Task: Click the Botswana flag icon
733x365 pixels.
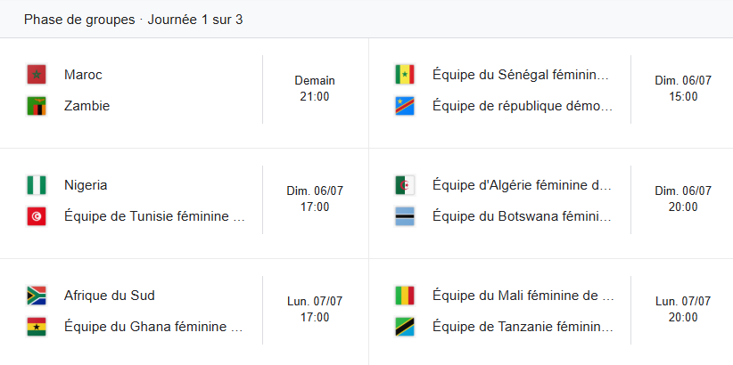Action: (x=405, y=216)
